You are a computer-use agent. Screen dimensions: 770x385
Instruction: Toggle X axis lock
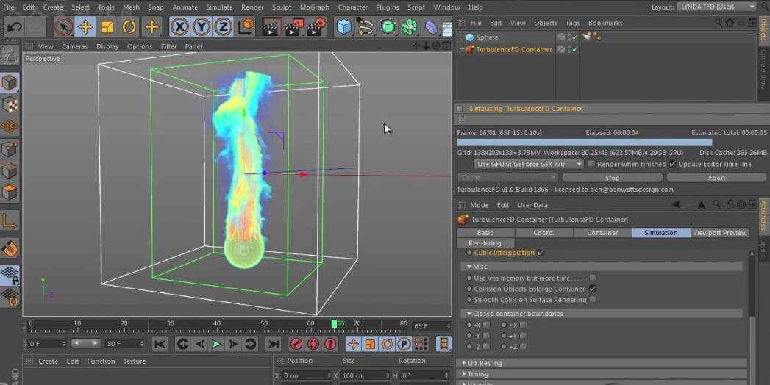[x=179, y=26]
